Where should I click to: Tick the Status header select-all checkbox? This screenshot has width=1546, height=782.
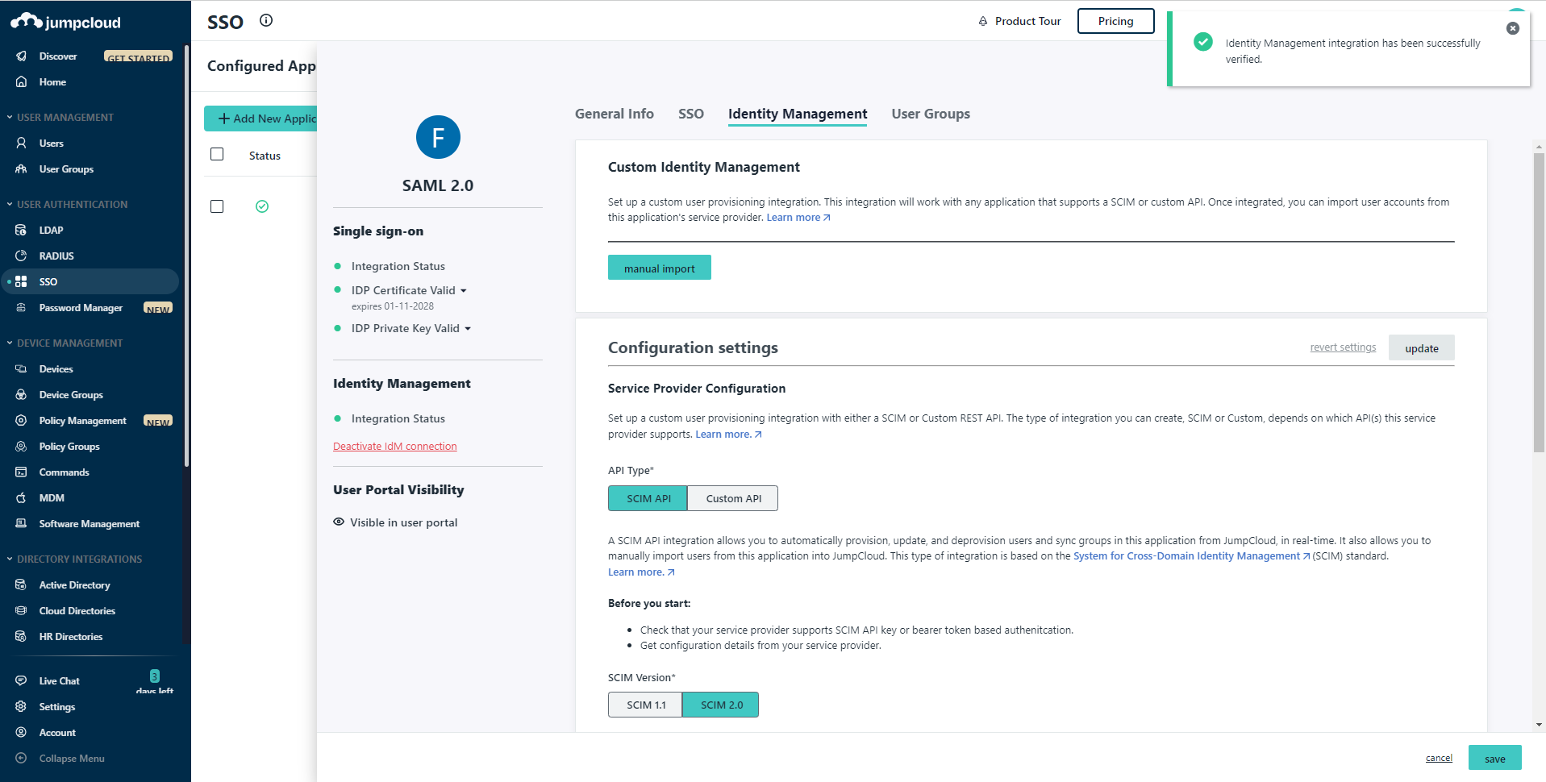coord(217,154)
